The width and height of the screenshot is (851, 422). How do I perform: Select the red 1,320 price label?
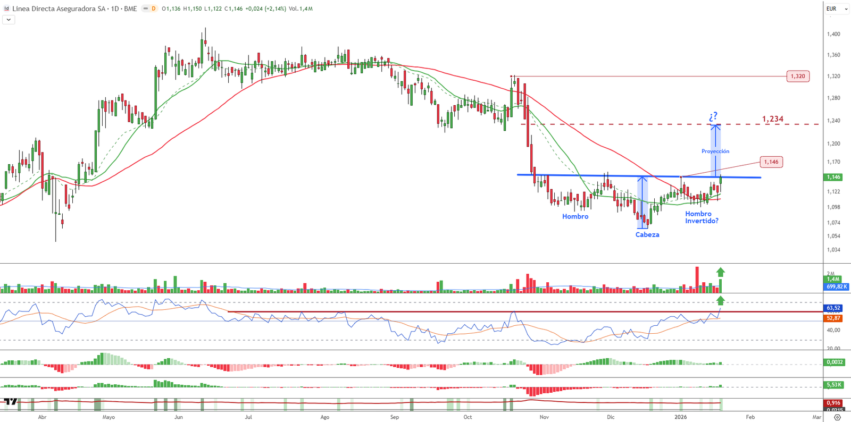(x=797, y=76)
